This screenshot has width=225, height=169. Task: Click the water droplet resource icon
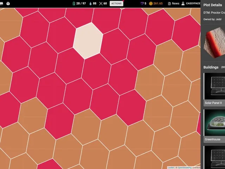(90, 4)
